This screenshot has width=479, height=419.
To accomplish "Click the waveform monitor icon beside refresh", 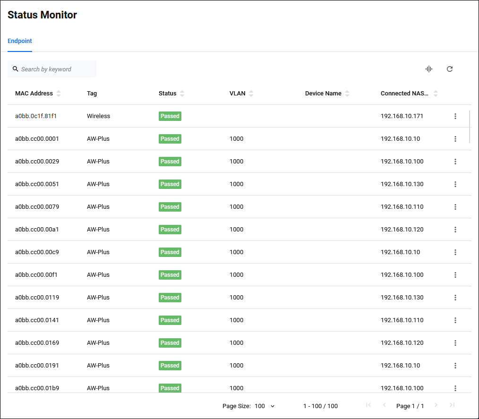I will tap(429, 69).
